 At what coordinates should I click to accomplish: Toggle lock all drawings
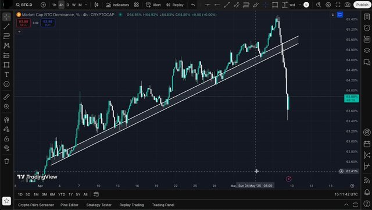point(6,138)
